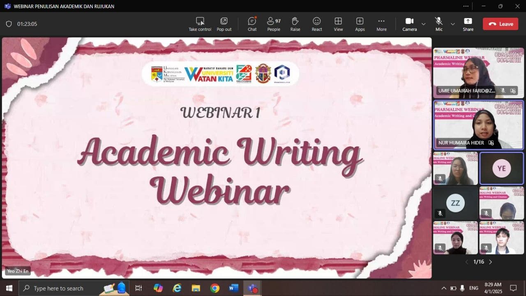Open the More actions menu
The width and height of the screenshot is (526, 296).
point(381,24)
